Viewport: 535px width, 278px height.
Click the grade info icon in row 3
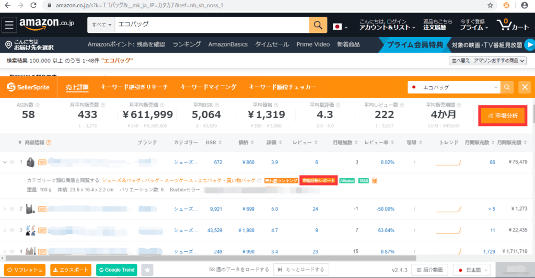click(414, 230)
